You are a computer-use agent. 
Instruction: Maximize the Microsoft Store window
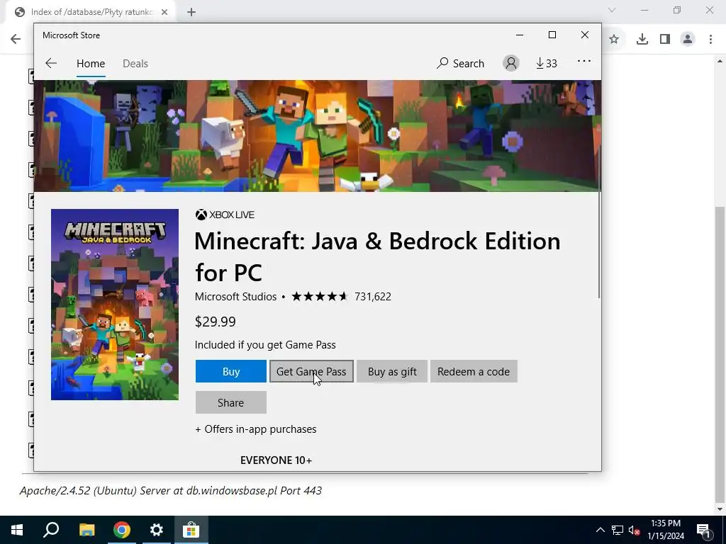tap(552, 35)
